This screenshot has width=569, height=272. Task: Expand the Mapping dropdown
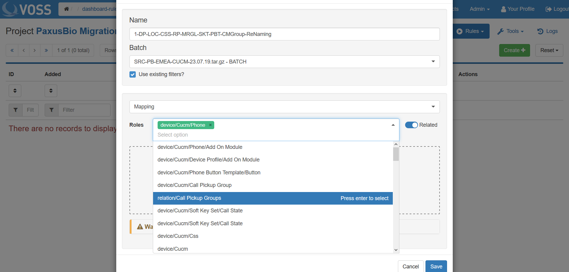[284, 107]
